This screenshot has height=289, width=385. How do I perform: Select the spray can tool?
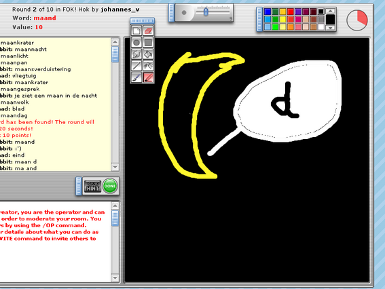(x=148, y=66)
